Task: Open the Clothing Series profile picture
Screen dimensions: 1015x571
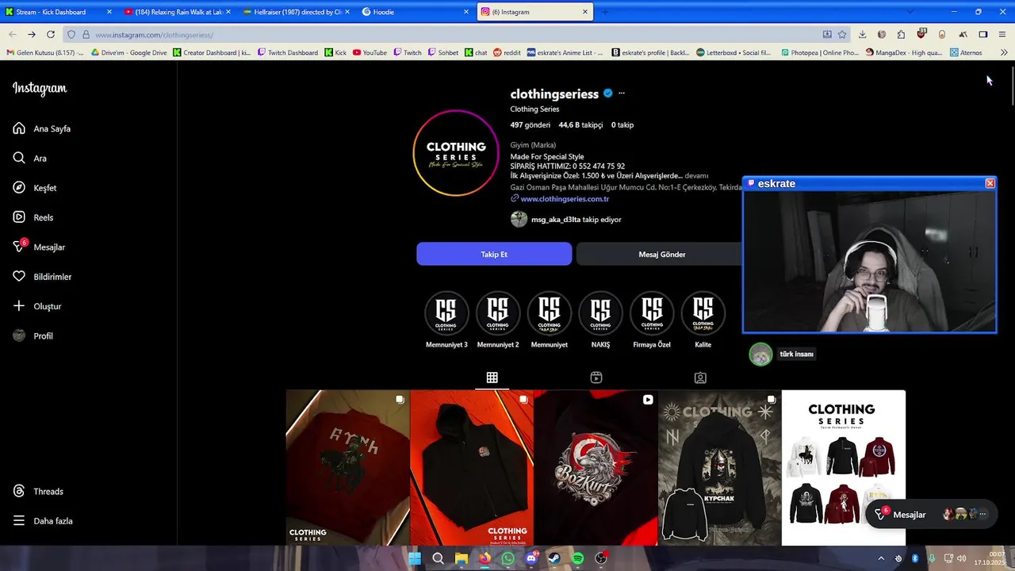Action: (x=456, y=153)
